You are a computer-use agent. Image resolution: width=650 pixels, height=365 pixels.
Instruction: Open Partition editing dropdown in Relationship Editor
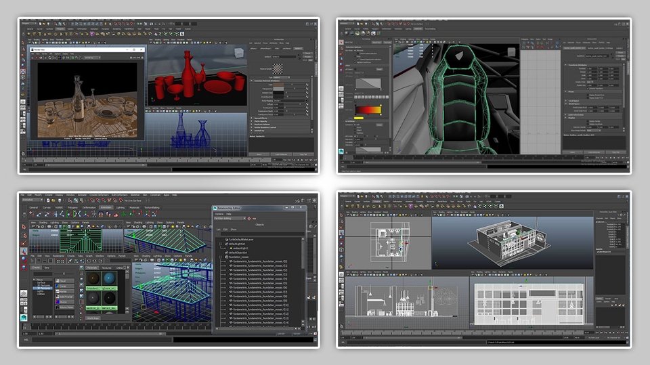click(x=230, y=218)
